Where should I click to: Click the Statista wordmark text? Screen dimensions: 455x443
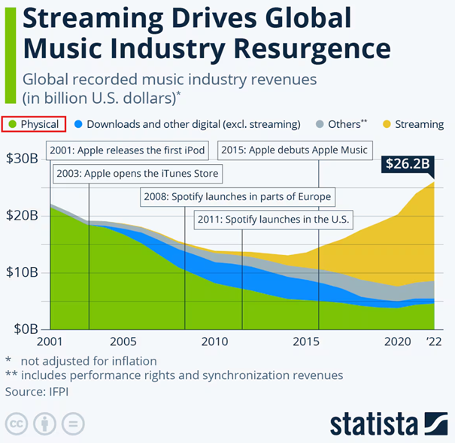pyautogui.click(x=372, y=423)
